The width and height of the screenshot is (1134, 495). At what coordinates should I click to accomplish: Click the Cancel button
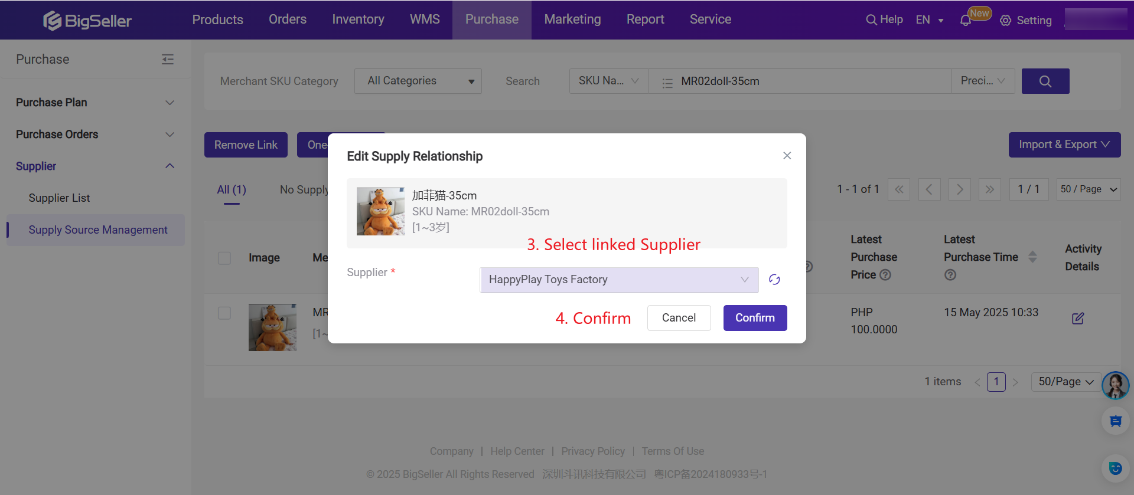coord(679,318)
